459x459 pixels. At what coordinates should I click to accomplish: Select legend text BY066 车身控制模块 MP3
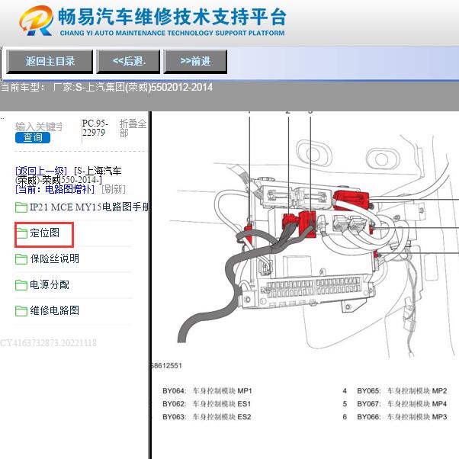(x=402, y=417)
